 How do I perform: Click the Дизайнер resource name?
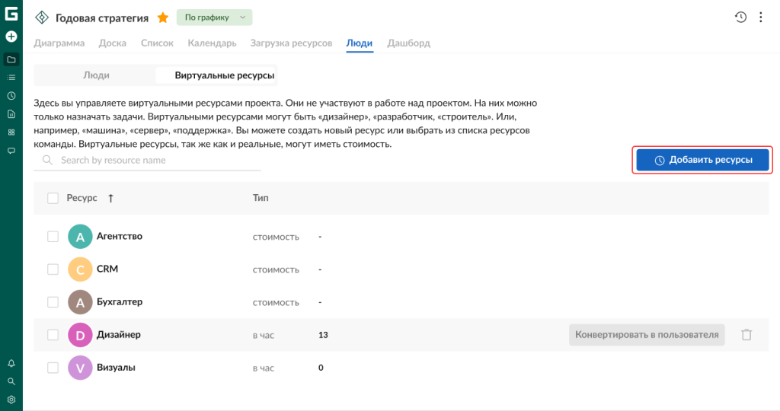[x=118, y=335]
